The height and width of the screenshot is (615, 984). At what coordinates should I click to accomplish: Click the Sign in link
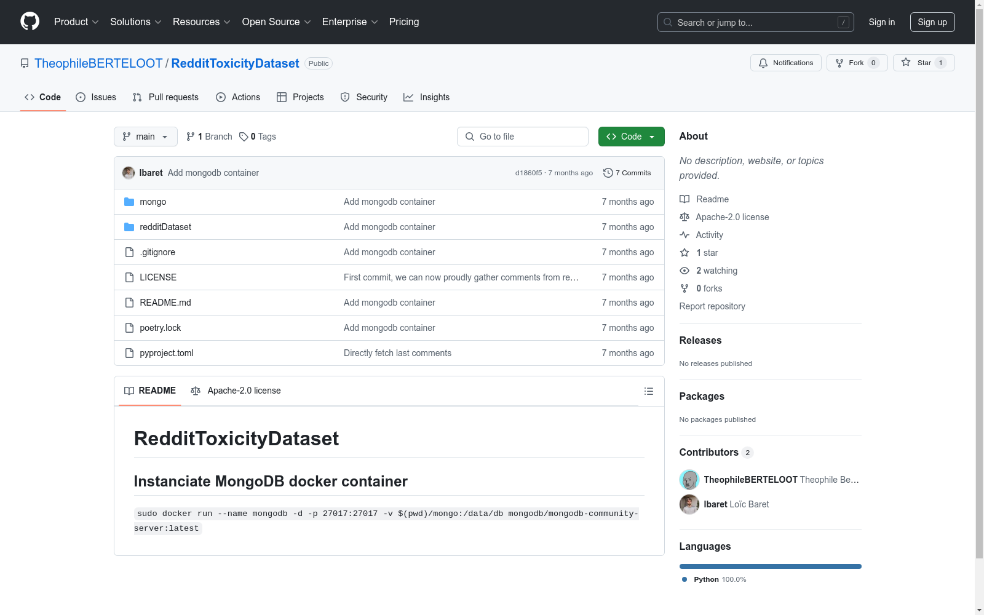[882, 22]
